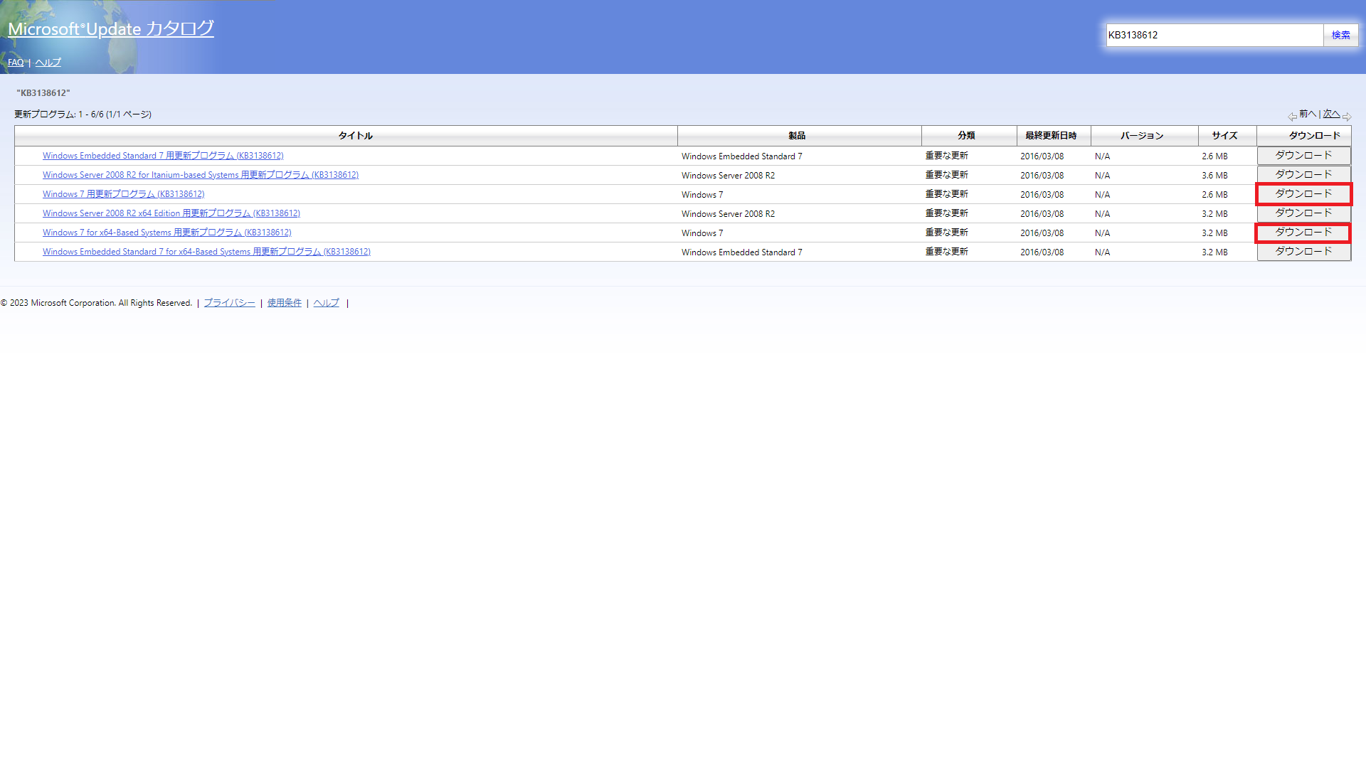Open the FAQ link in header
1366x768 pixels.
[x=16, y=63]
